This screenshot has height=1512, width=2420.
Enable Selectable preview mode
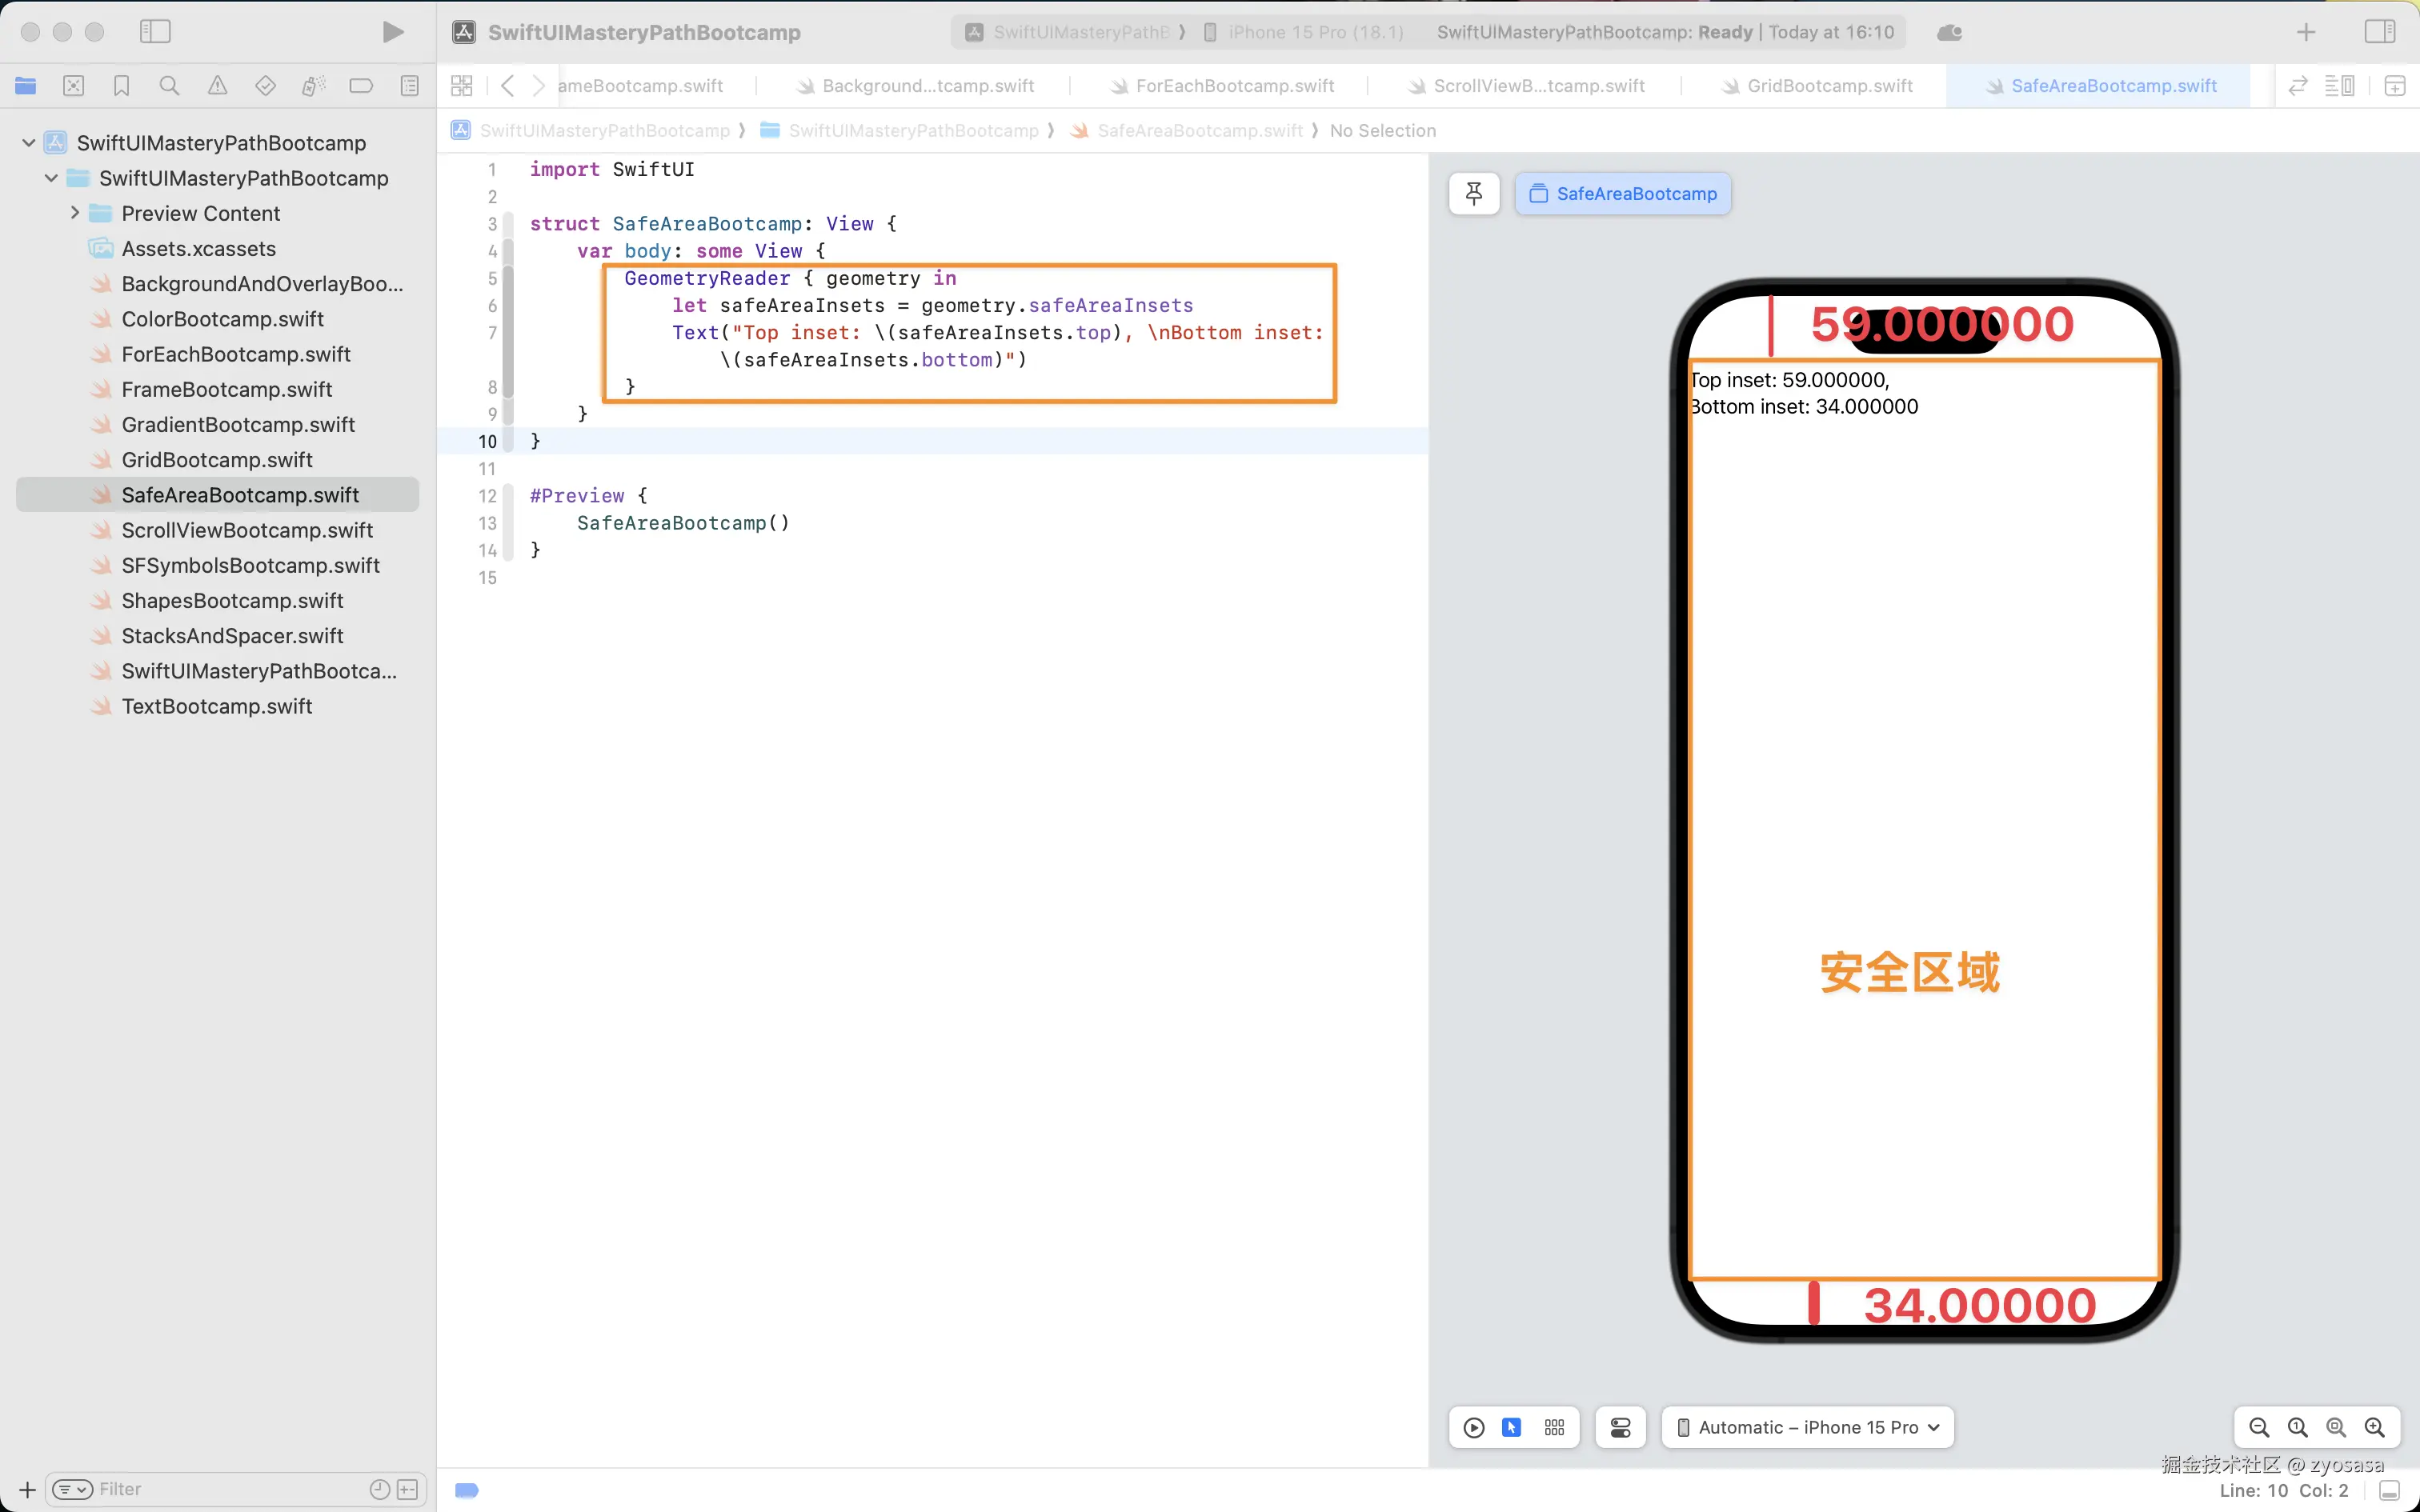tap(1512, 1427)
